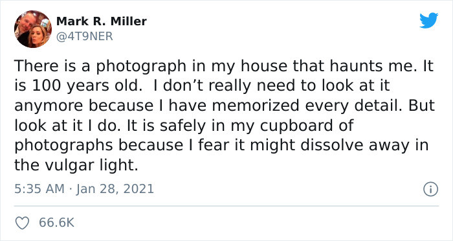The height and width of the screenshot is (241, 453).
Task: Click the dot separator between time and date
Action: (70, 190)
